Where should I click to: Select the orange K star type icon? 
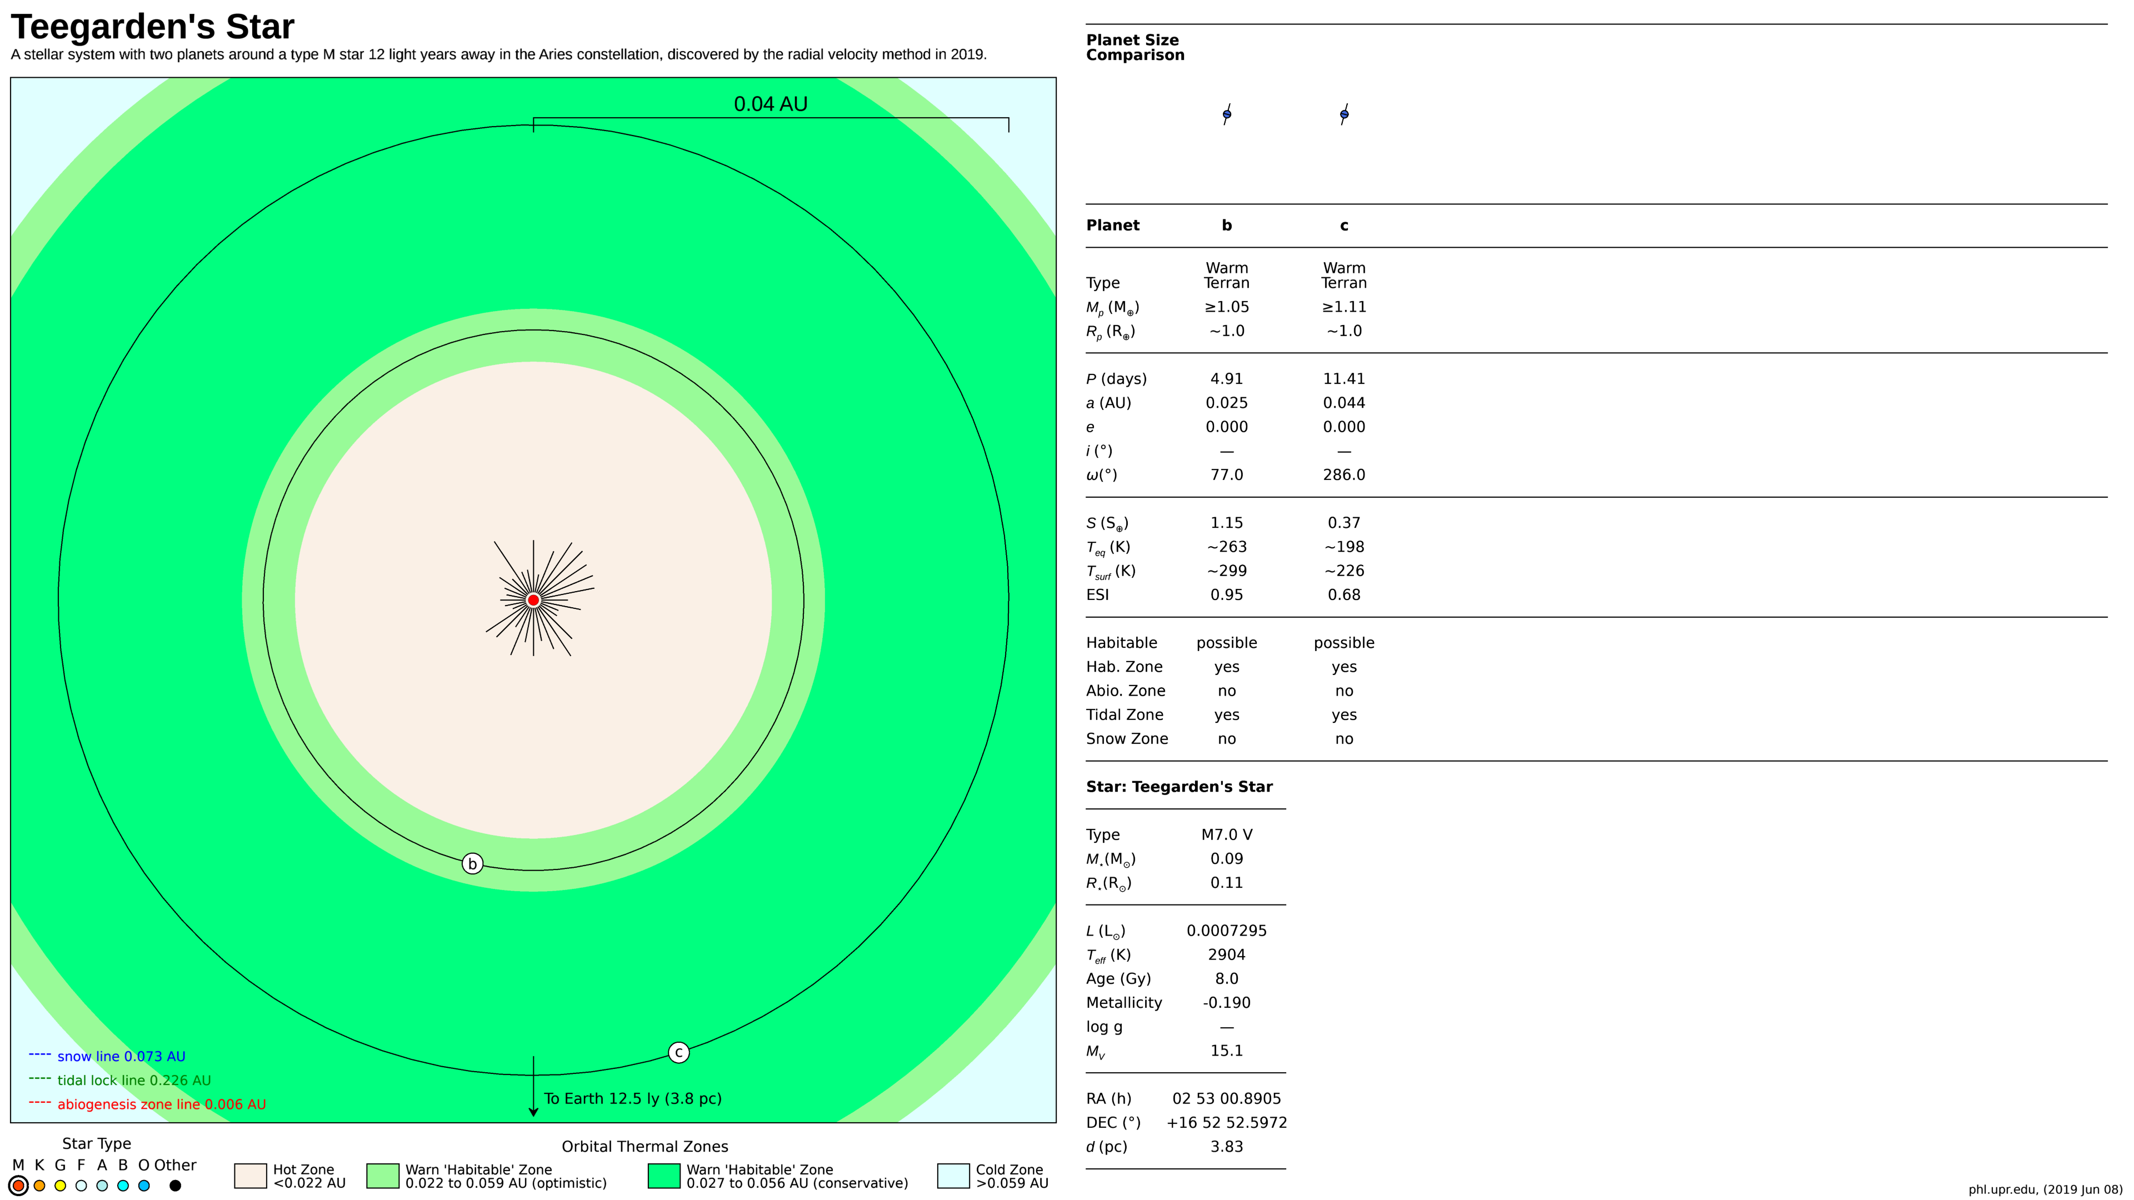[x=40, y=1185]
